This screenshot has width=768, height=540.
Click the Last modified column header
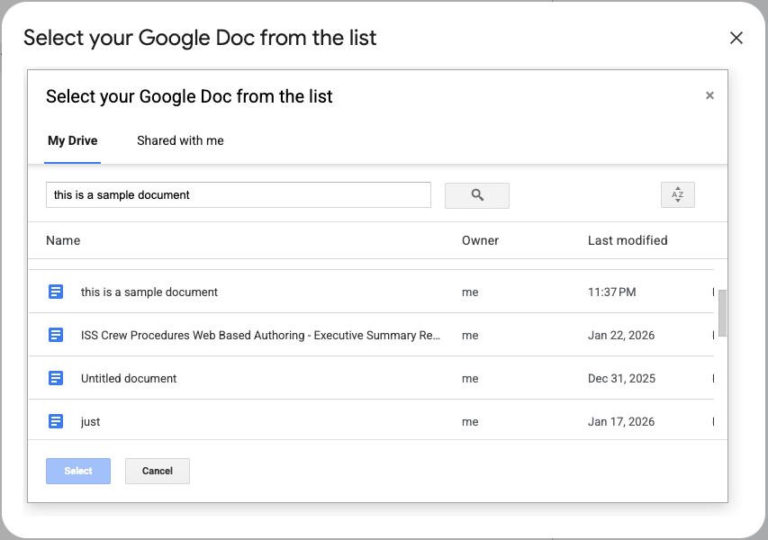pos(627,240)
